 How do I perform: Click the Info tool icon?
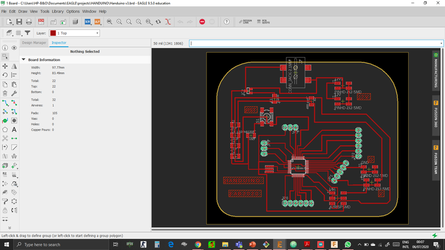pyautogui.click(x=5, y=48)
